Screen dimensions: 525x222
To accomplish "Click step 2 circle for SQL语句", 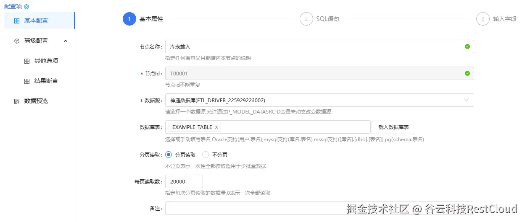I will 306,19.
